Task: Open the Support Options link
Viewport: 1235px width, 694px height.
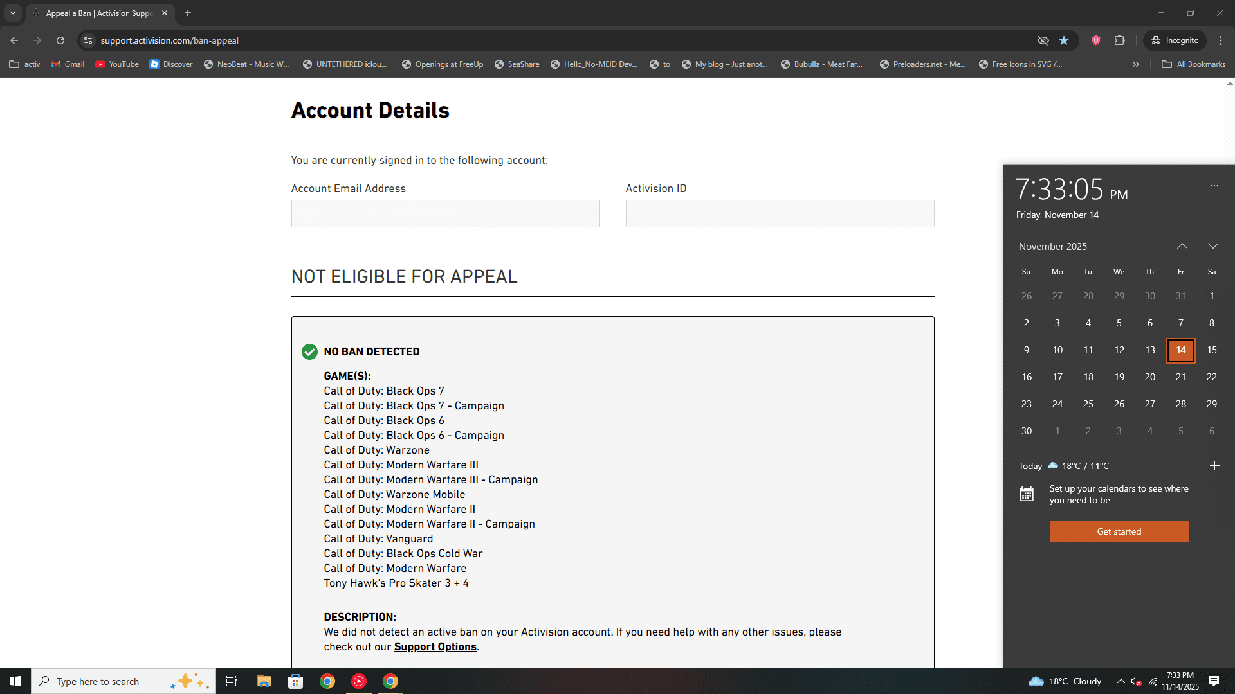Action: pyautogui.click(x=435, y=647)
